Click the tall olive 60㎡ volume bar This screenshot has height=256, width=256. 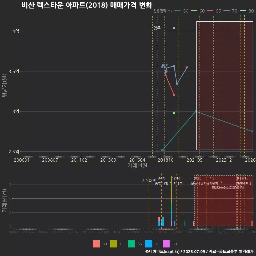coord(171,189)
